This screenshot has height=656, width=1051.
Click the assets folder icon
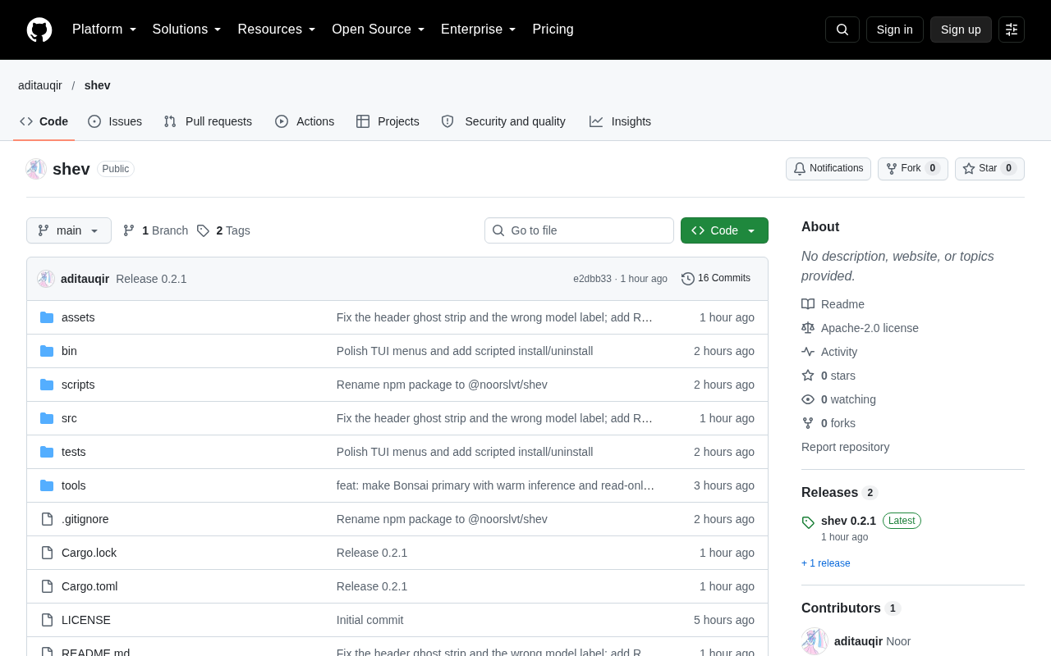(47, 317)
